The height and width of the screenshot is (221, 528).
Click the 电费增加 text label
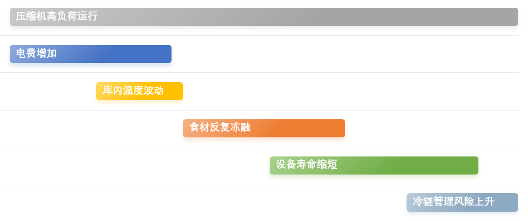(36, 53)
